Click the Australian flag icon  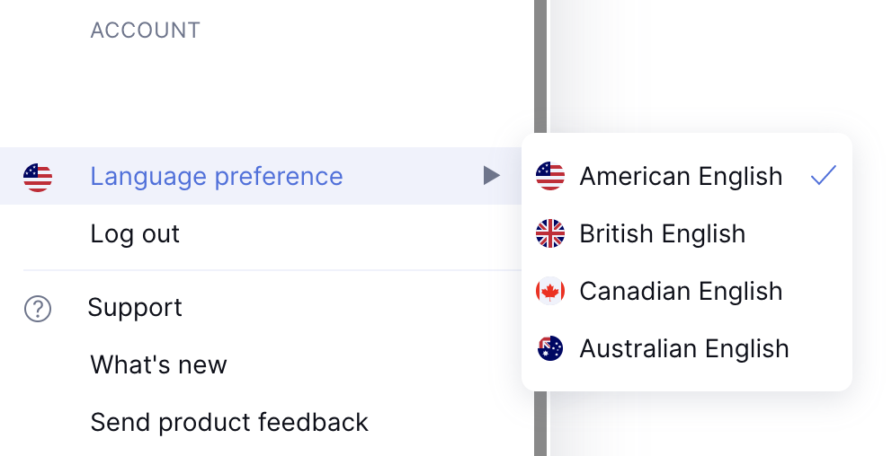550,349
